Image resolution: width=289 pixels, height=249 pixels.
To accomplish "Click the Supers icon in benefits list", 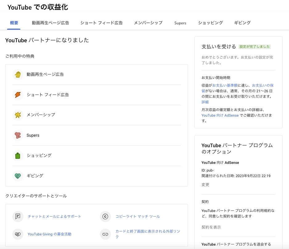I will pyautogui.click(x=18, y=135).
